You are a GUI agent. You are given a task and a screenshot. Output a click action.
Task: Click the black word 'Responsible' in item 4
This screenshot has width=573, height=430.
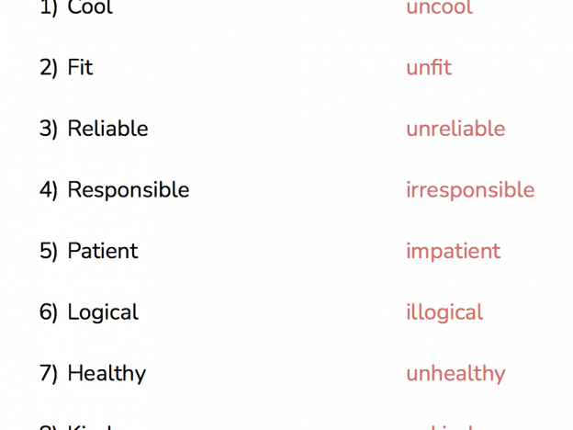click(129, 191)
